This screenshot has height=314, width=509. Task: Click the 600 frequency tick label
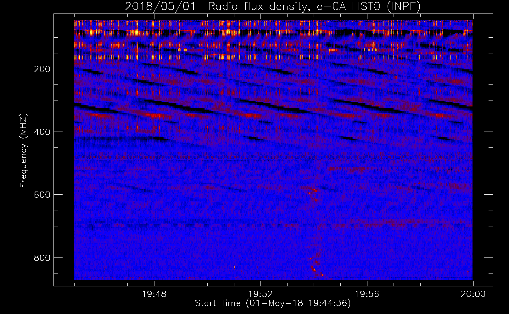coord(42,195)
